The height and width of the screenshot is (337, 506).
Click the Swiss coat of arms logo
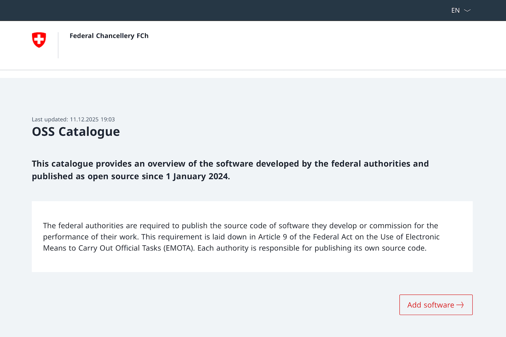pyautogui.click(x=39, y=40)
